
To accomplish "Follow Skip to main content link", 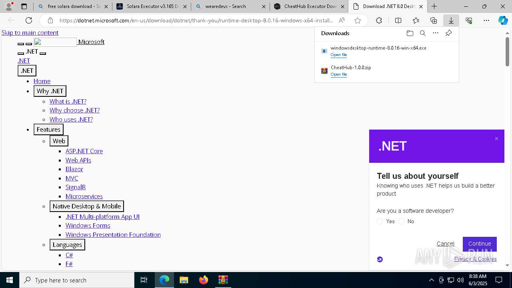I will pyautogui.click(x=30, y=33).
